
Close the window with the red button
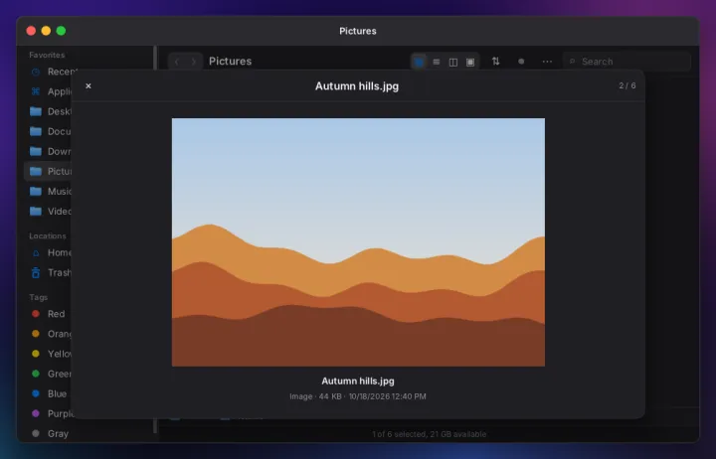[x=31, y=31]
